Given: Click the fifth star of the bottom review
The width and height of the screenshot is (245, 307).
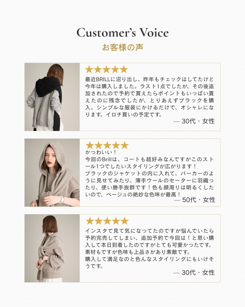Looking at the screenshot, I should 124,221.
